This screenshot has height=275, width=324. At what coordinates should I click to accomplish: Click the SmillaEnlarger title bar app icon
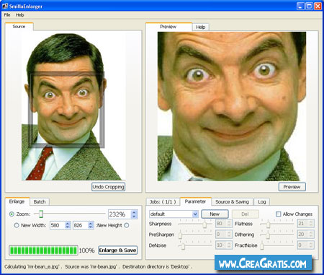point(5,6)
